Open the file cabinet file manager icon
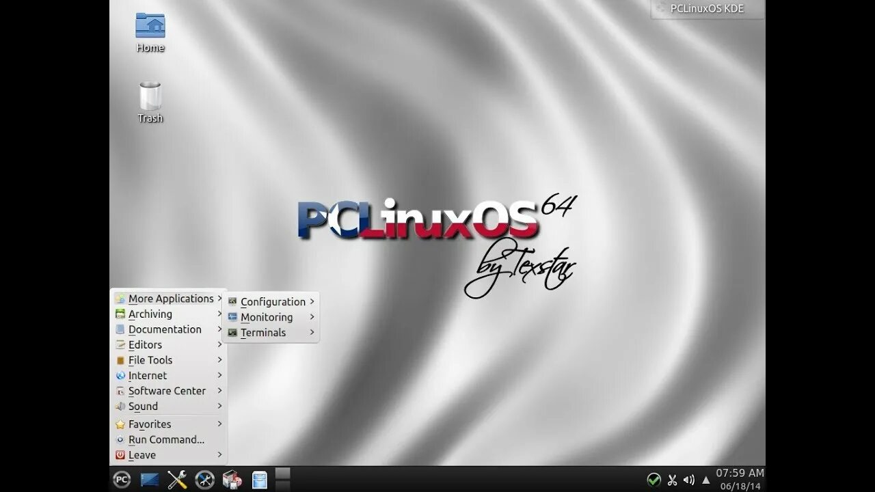 coord(260,480)
